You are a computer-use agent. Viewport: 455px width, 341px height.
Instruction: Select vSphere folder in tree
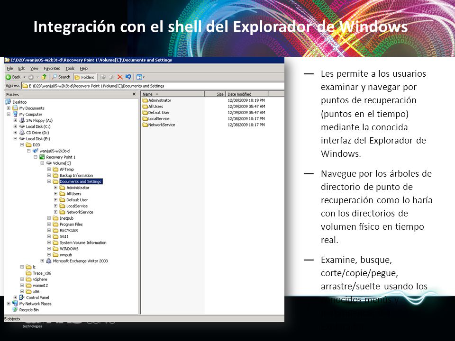(x=40, y=279)
